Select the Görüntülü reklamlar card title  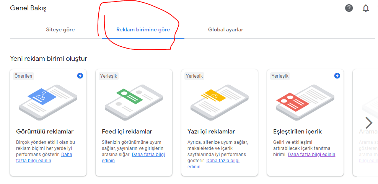(45, 132)
